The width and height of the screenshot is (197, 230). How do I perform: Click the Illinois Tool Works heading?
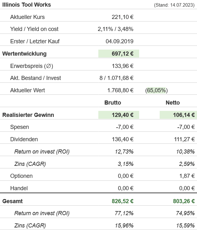27,5
